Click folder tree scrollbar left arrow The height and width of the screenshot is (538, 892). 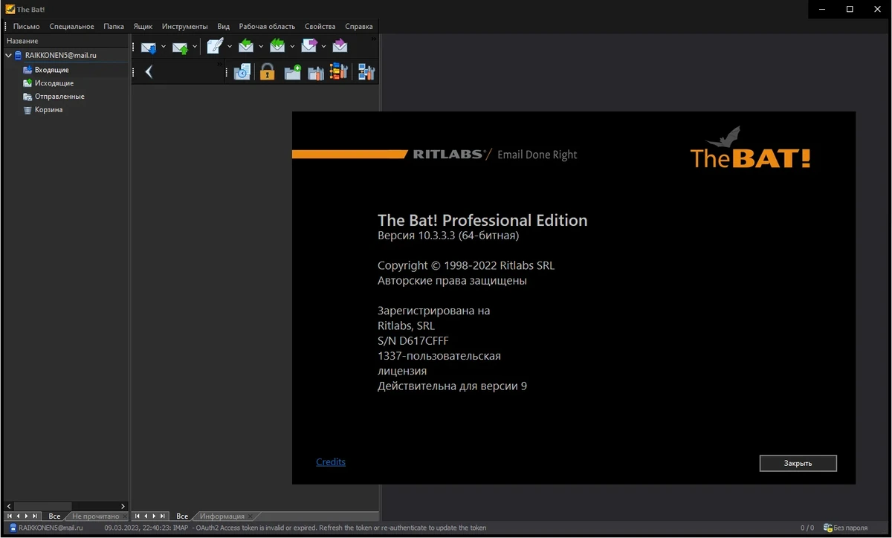click(9, 506)
